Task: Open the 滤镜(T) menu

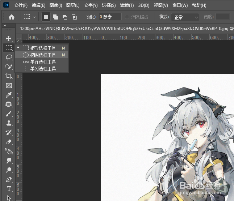Action: 127,5
